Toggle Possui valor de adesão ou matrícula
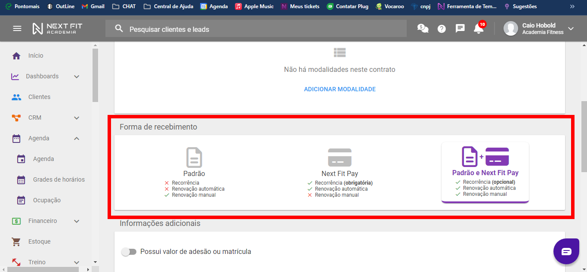Image resolution: width=587 pixels, height=272 pixels. coord(129,252)
